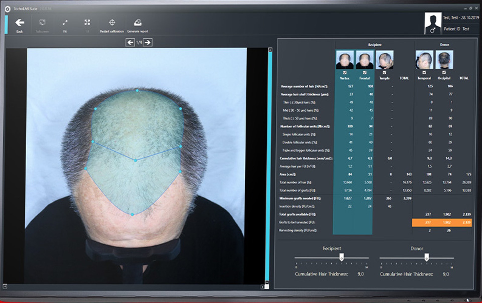Viewport: 482px width, 303px height.
Task: Click Occipital grafts to be harvested 1.902
Action: 447,222
